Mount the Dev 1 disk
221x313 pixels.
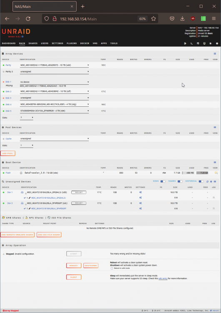(79, 192)
